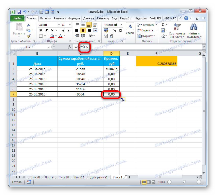Viewport: 216px width, 195px height.
Task: Toggle center horizontal alignment
Action: pyautogui.click(x=83, y=30)
